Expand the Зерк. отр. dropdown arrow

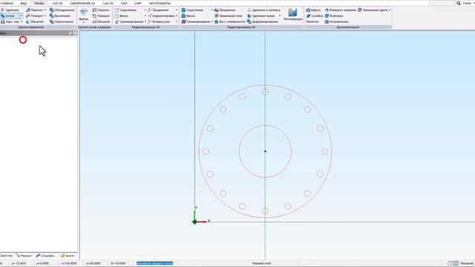click(22, 22)
